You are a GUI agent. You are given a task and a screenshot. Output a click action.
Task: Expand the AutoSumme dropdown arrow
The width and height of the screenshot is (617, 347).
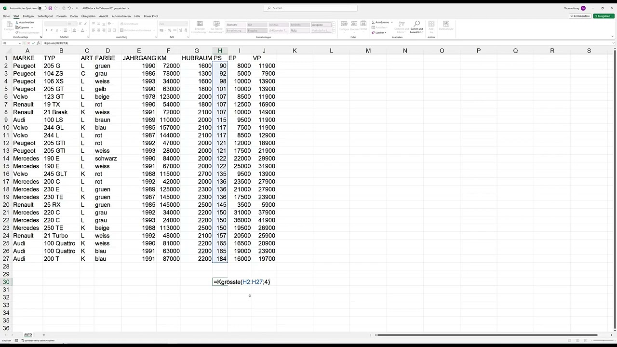pos(392,22)
